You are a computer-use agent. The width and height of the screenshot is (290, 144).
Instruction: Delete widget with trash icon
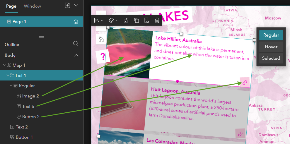[157, 20]
